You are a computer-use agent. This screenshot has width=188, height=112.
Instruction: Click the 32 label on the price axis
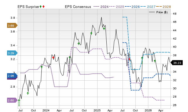(x=175, y=80)
